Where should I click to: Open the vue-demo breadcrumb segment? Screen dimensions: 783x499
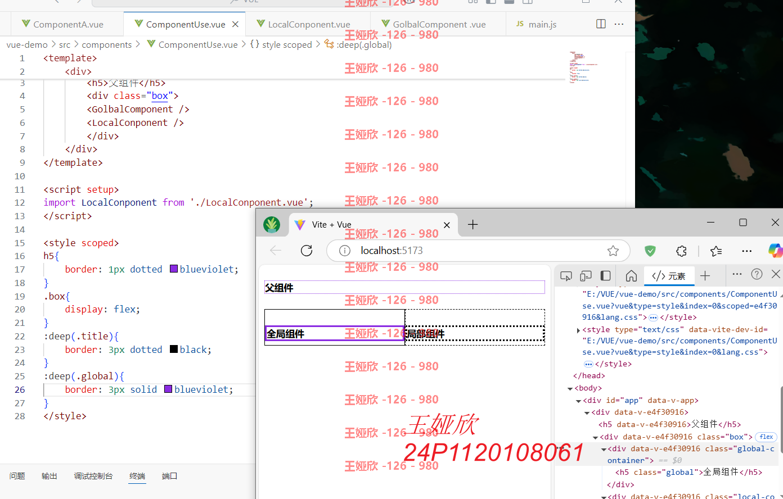27,44
